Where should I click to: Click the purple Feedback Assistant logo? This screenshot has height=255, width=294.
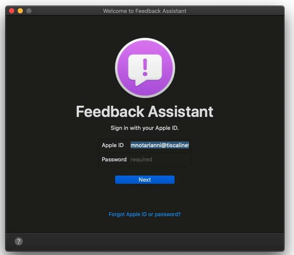(145, 68)
